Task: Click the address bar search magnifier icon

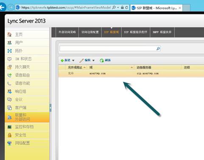Action: click(x=114, y=7)
